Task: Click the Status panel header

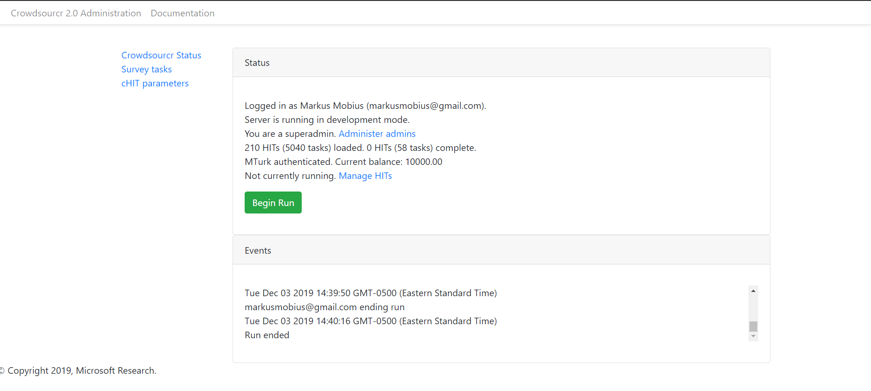Action: [501, 63]
